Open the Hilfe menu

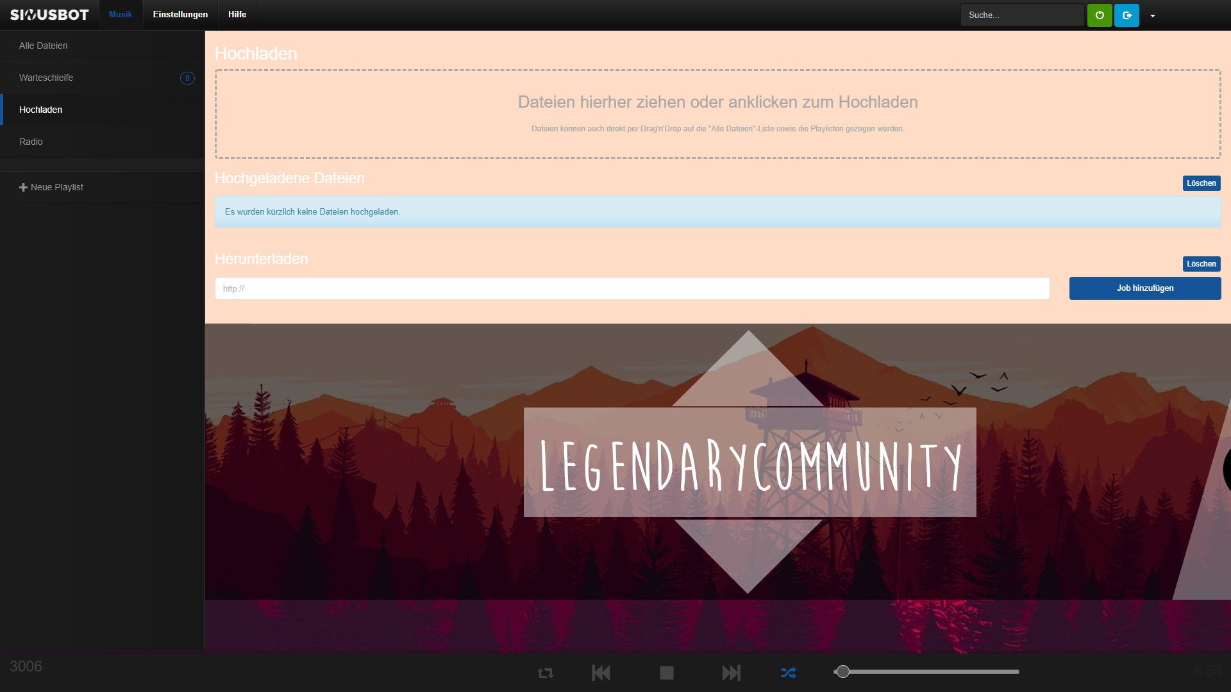point(237,15)
